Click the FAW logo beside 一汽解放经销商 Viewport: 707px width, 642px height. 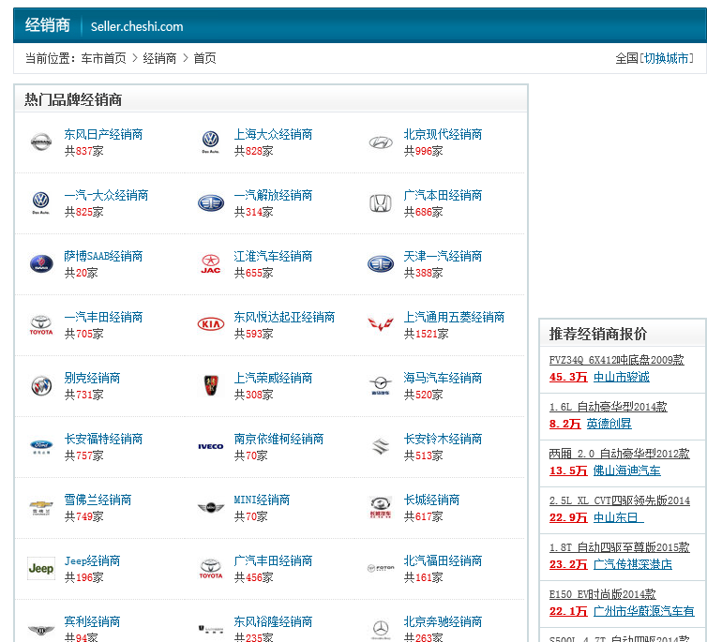[x=211, y=203]
